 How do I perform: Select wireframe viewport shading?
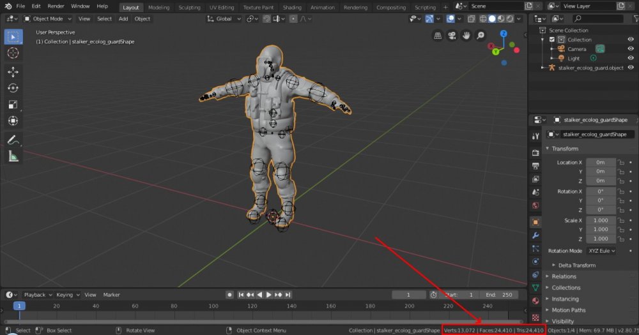coord(483,19)
